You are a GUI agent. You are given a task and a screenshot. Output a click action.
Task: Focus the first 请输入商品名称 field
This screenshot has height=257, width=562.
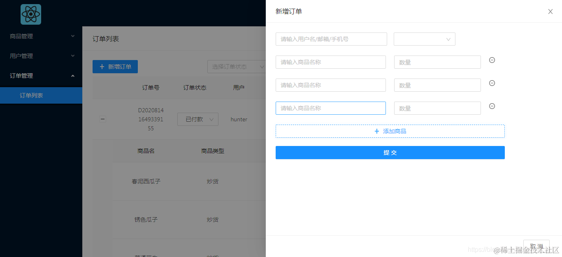[331, 62]
